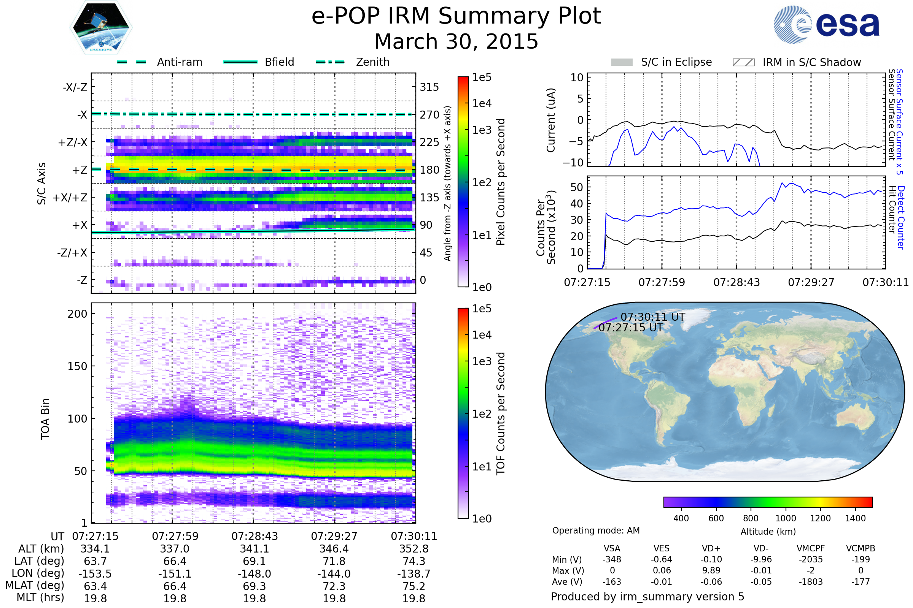
Task: Click the Pixel Counts per Second colorbar
Action: click(463, 182)
